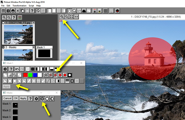Open the Transformation menu
The height and width of the screenshot is (120, 185).
click(19, 6)
